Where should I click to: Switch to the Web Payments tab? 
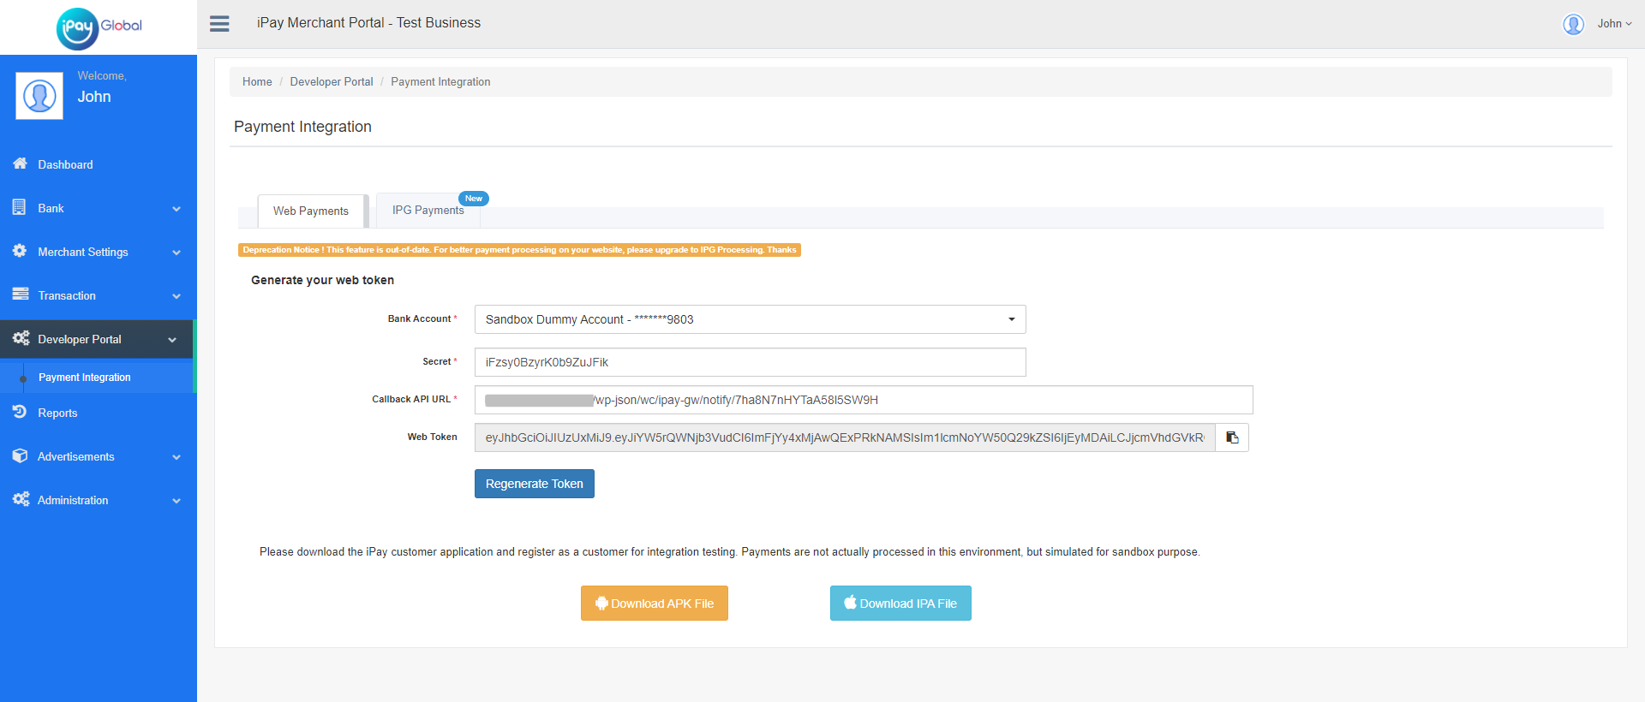(311, 211)
